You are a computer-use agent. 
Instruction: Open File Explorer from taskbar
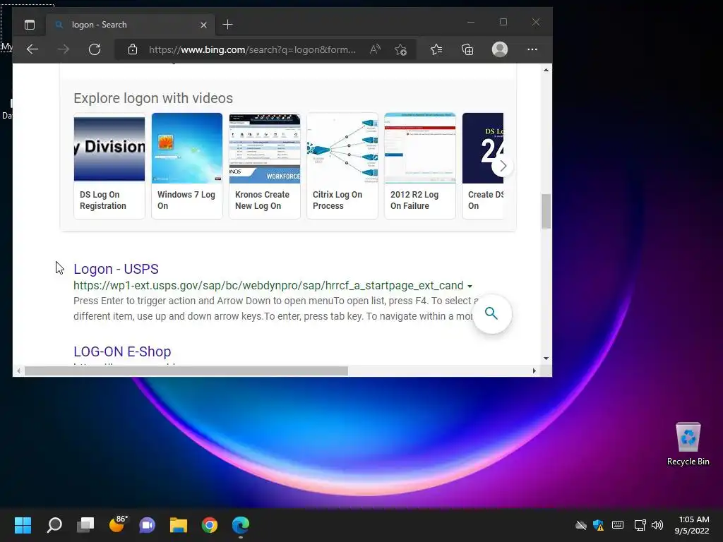coord(179,525)
